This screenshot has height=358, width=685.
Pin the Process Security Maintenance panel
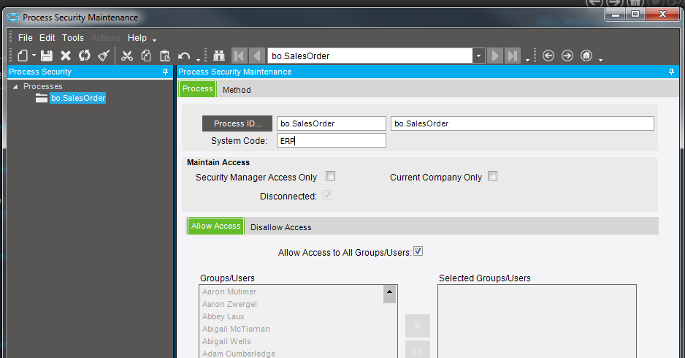(671, 72)
